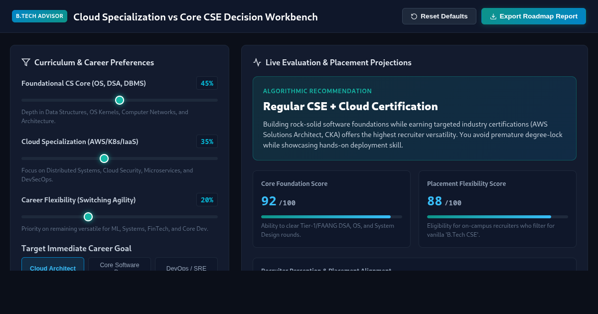The width and height of the screenshot is (598, 314).
Task: Click the Foundational CS Core label
Action: pos(84,83)
